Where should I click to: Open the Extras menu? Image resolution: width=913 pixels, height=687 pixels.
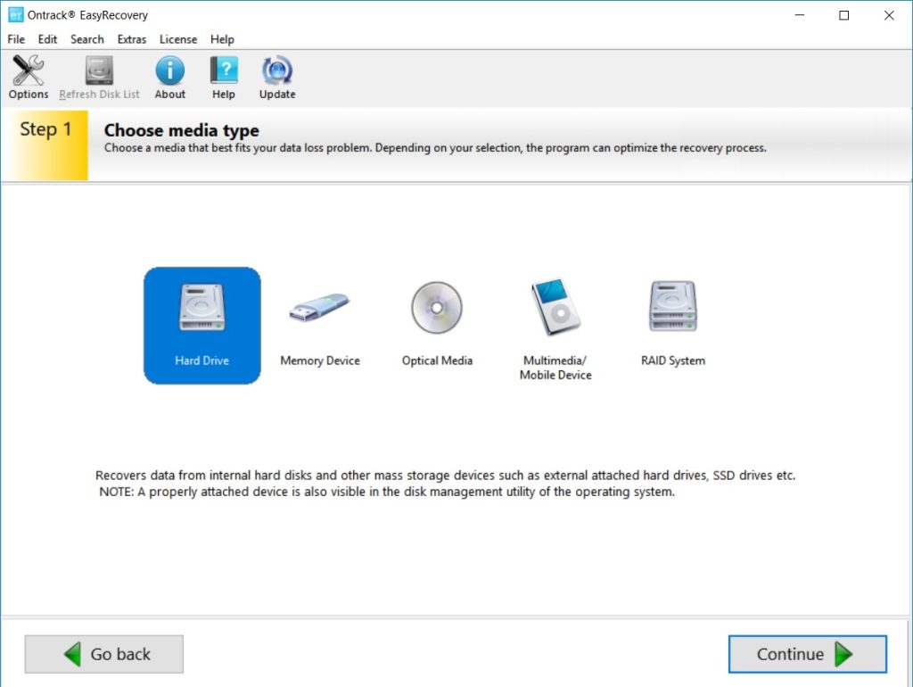[132, 39]
